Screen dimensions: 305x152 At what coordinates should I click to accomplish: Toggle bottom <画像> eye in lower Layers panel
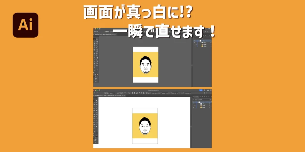tap(193, 107)
